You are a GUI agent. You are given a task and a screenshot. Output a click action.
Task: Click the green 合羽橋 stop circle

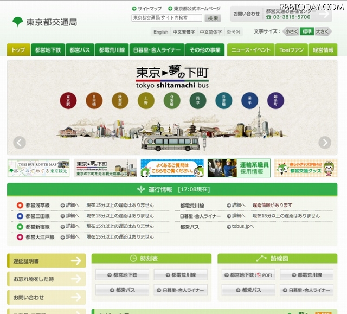tap(172, 100)
